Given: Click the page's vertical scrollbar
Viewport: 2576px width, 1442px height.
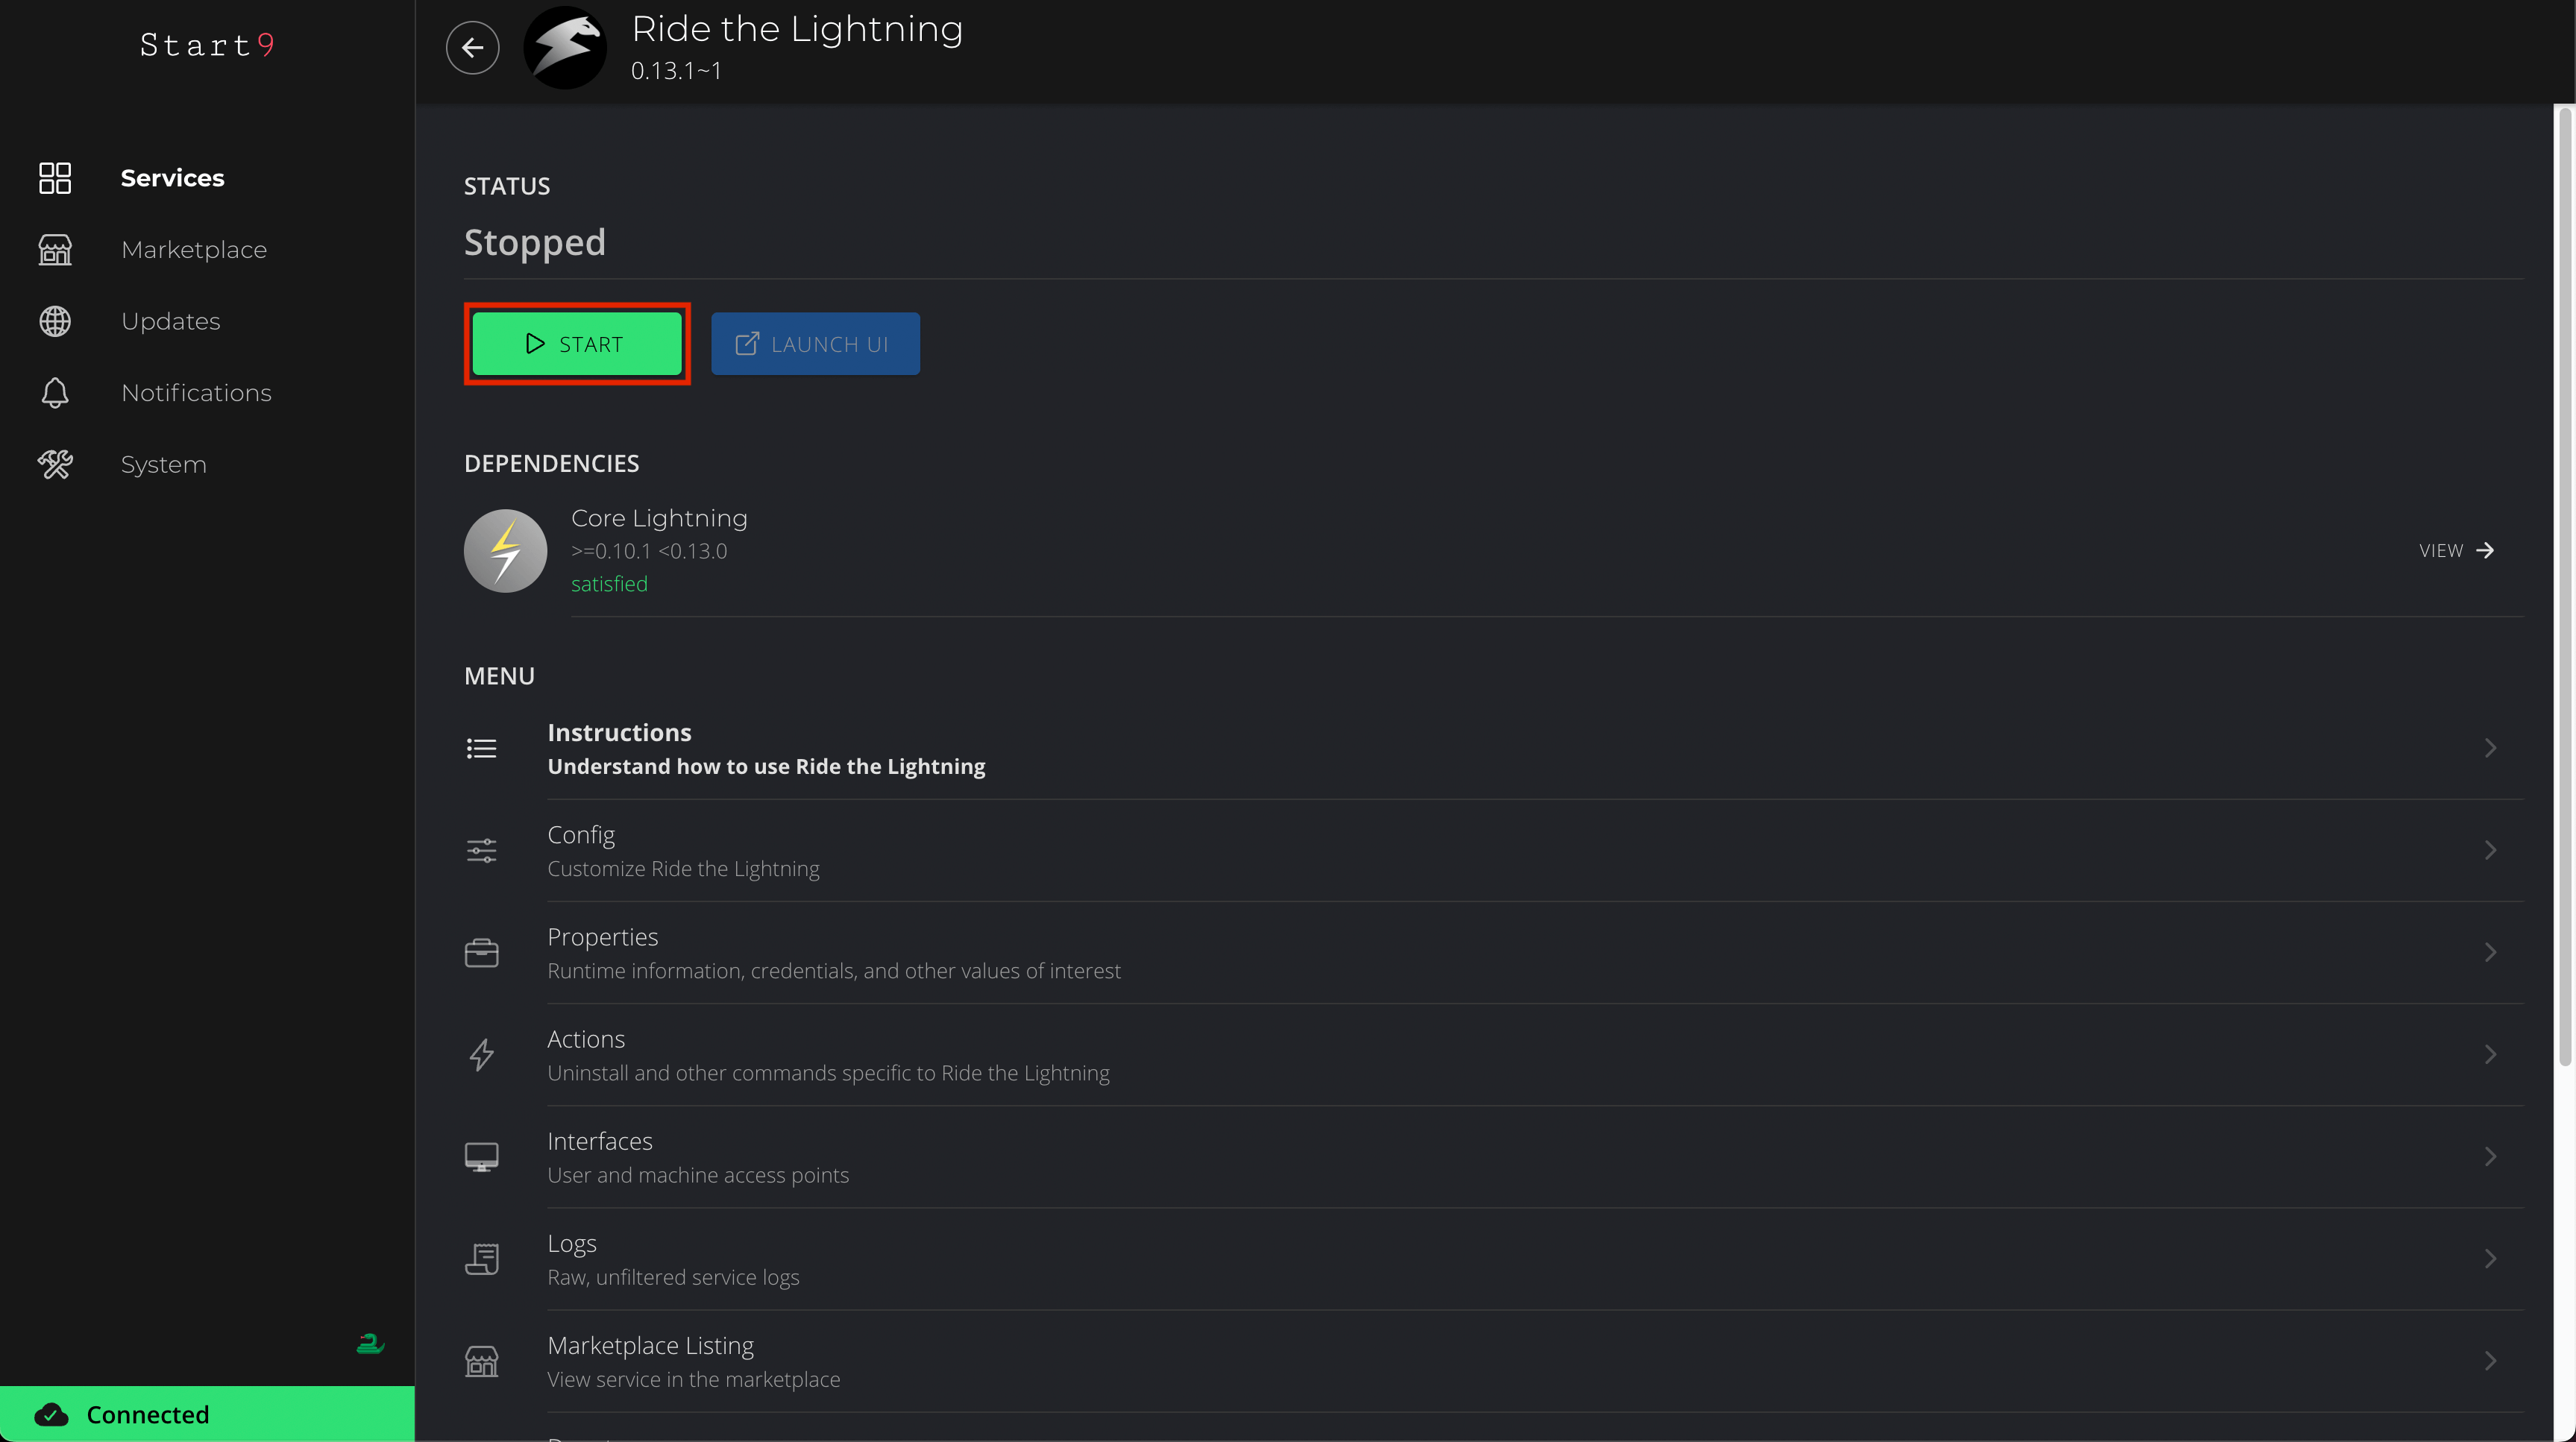Looking at the screenshot, I should [2565, 585].
